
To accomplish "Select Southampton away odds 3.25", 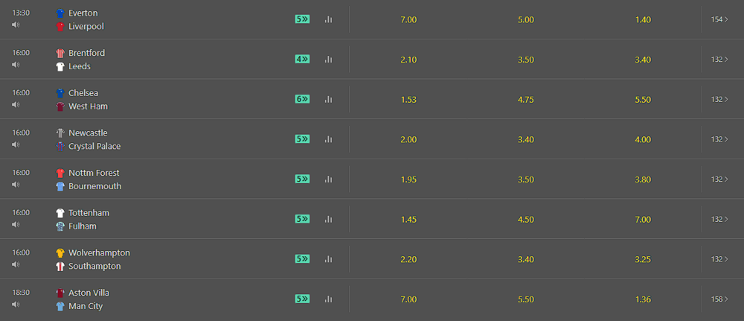I will [x=643, y=260].
